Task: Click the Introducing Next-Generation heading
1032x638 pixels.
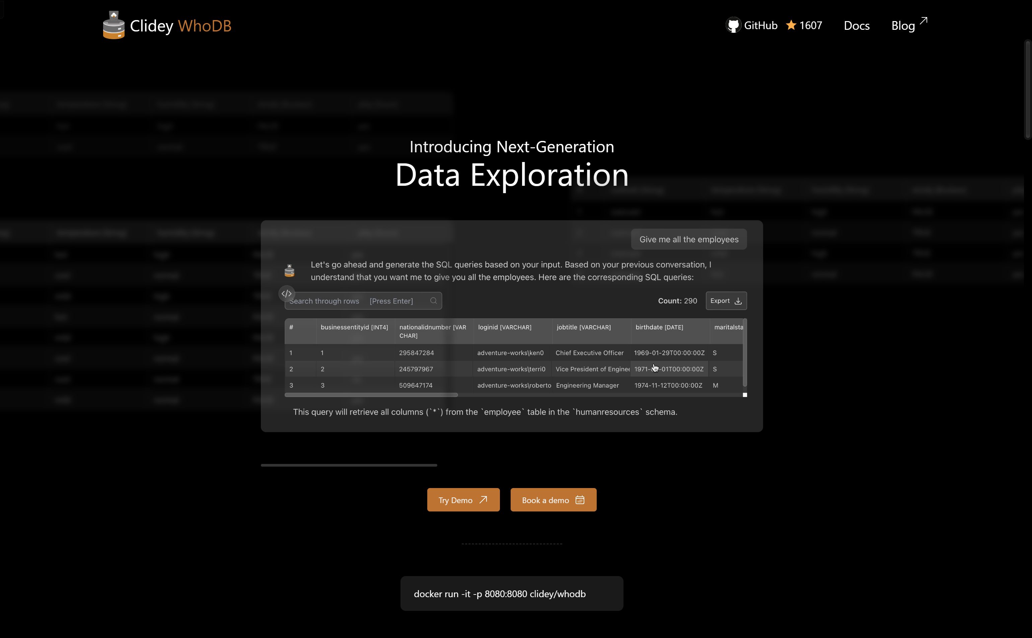Action: coord(512,146)
